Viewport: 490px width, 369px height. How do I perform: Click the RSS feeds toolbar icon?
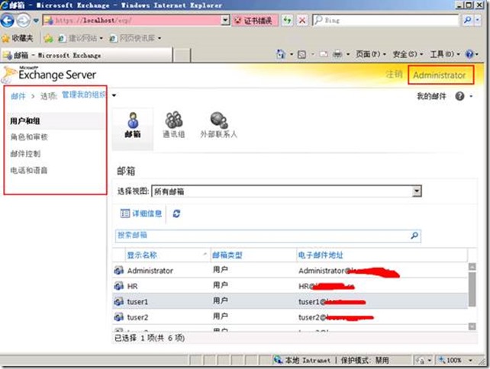[301, 55]
